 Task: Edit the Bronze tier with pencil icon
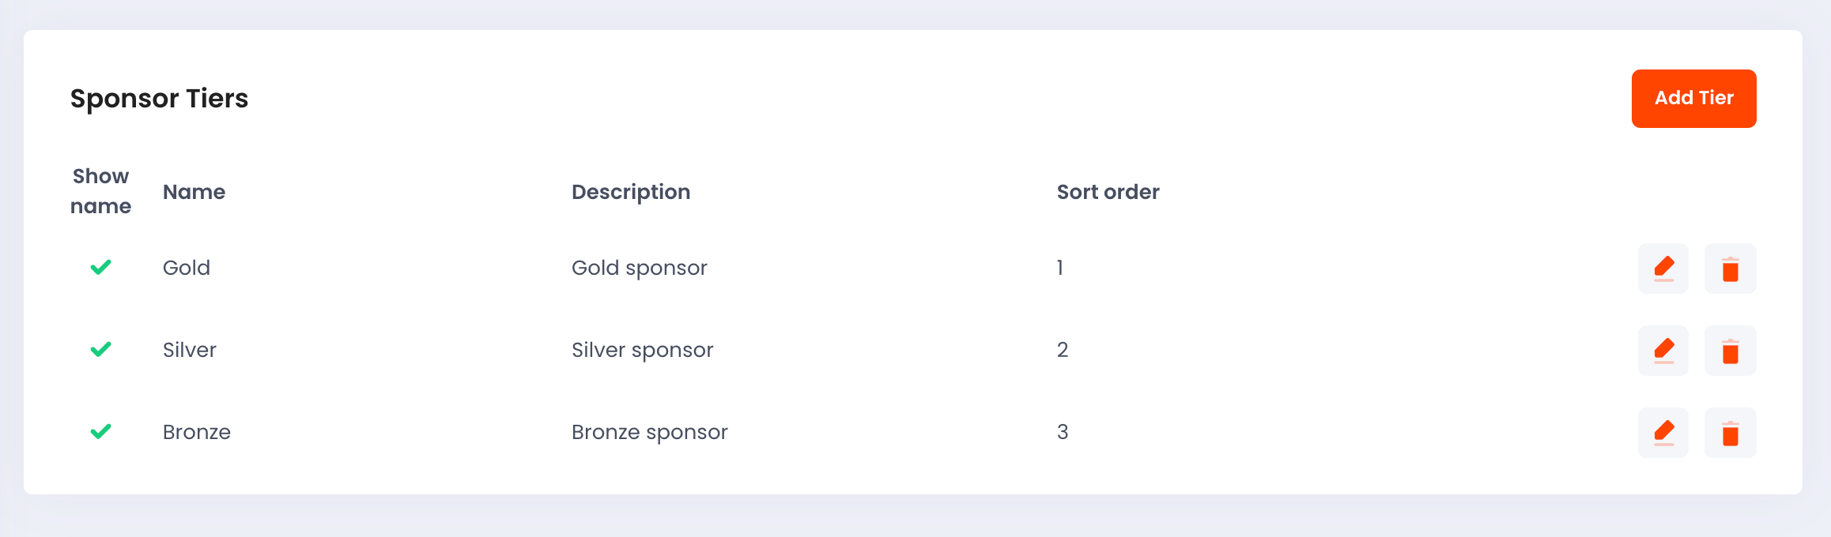(x=1663, y=433)
